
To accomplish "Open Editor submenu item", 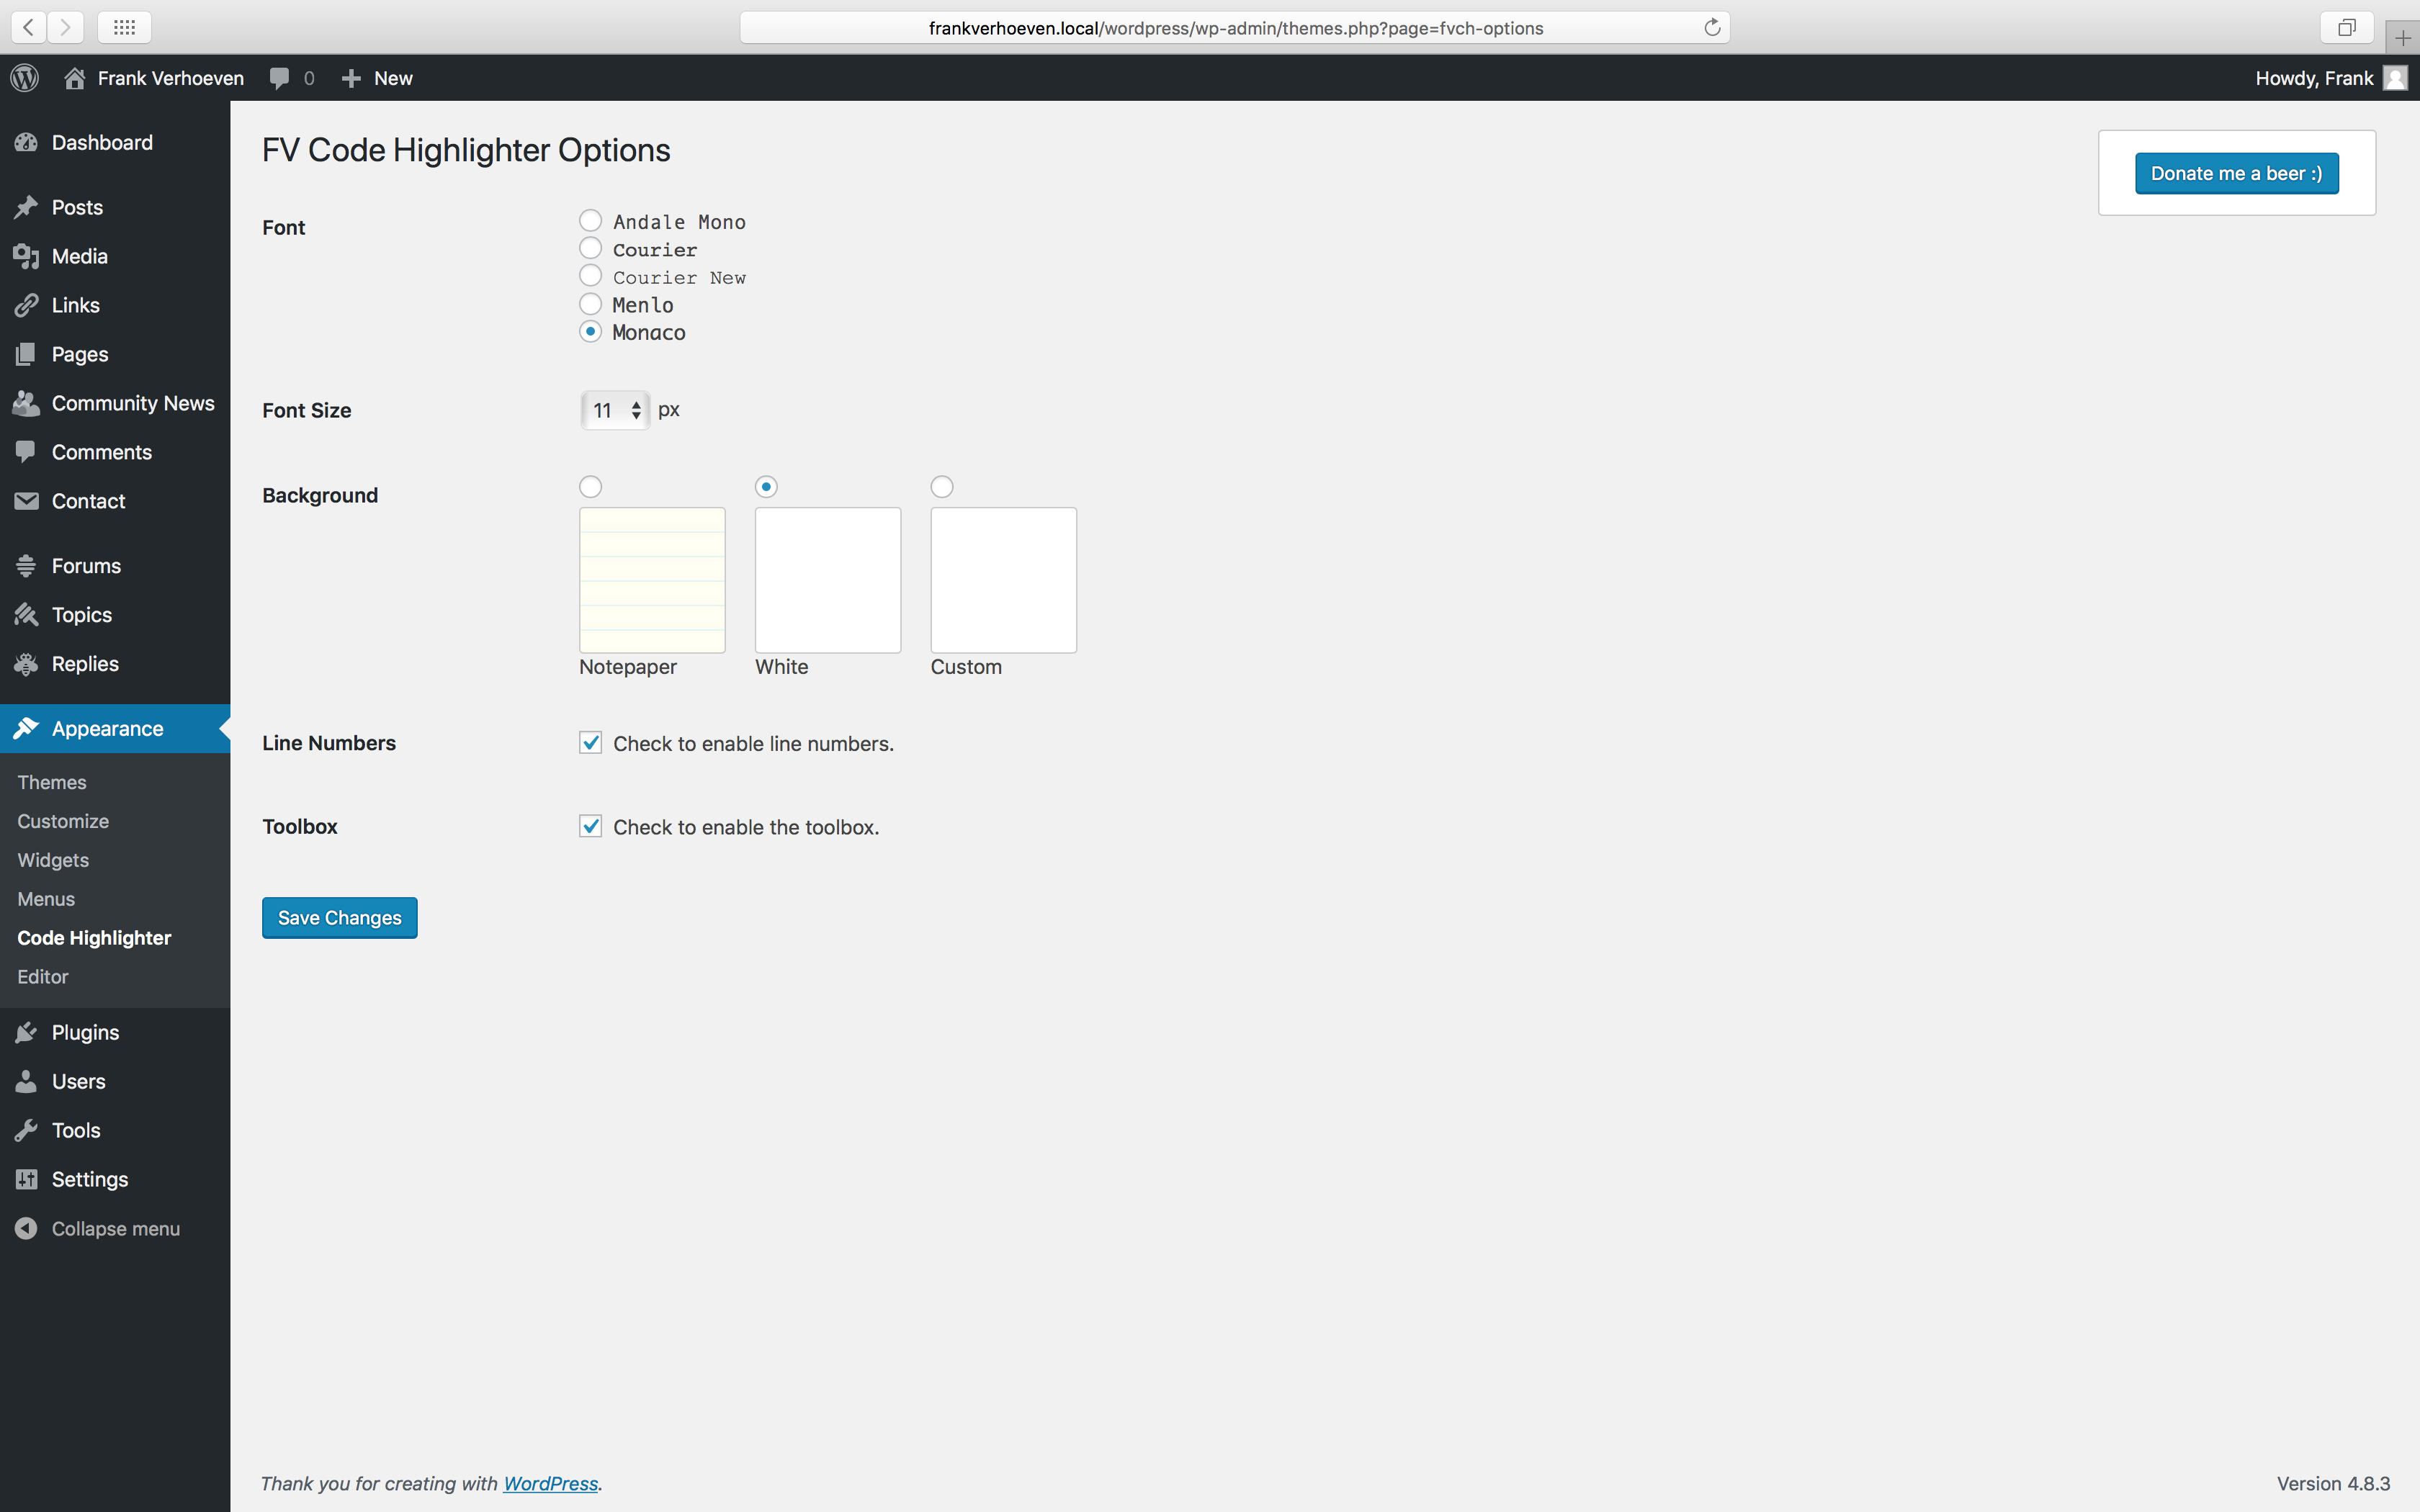I will coord(43,977).
